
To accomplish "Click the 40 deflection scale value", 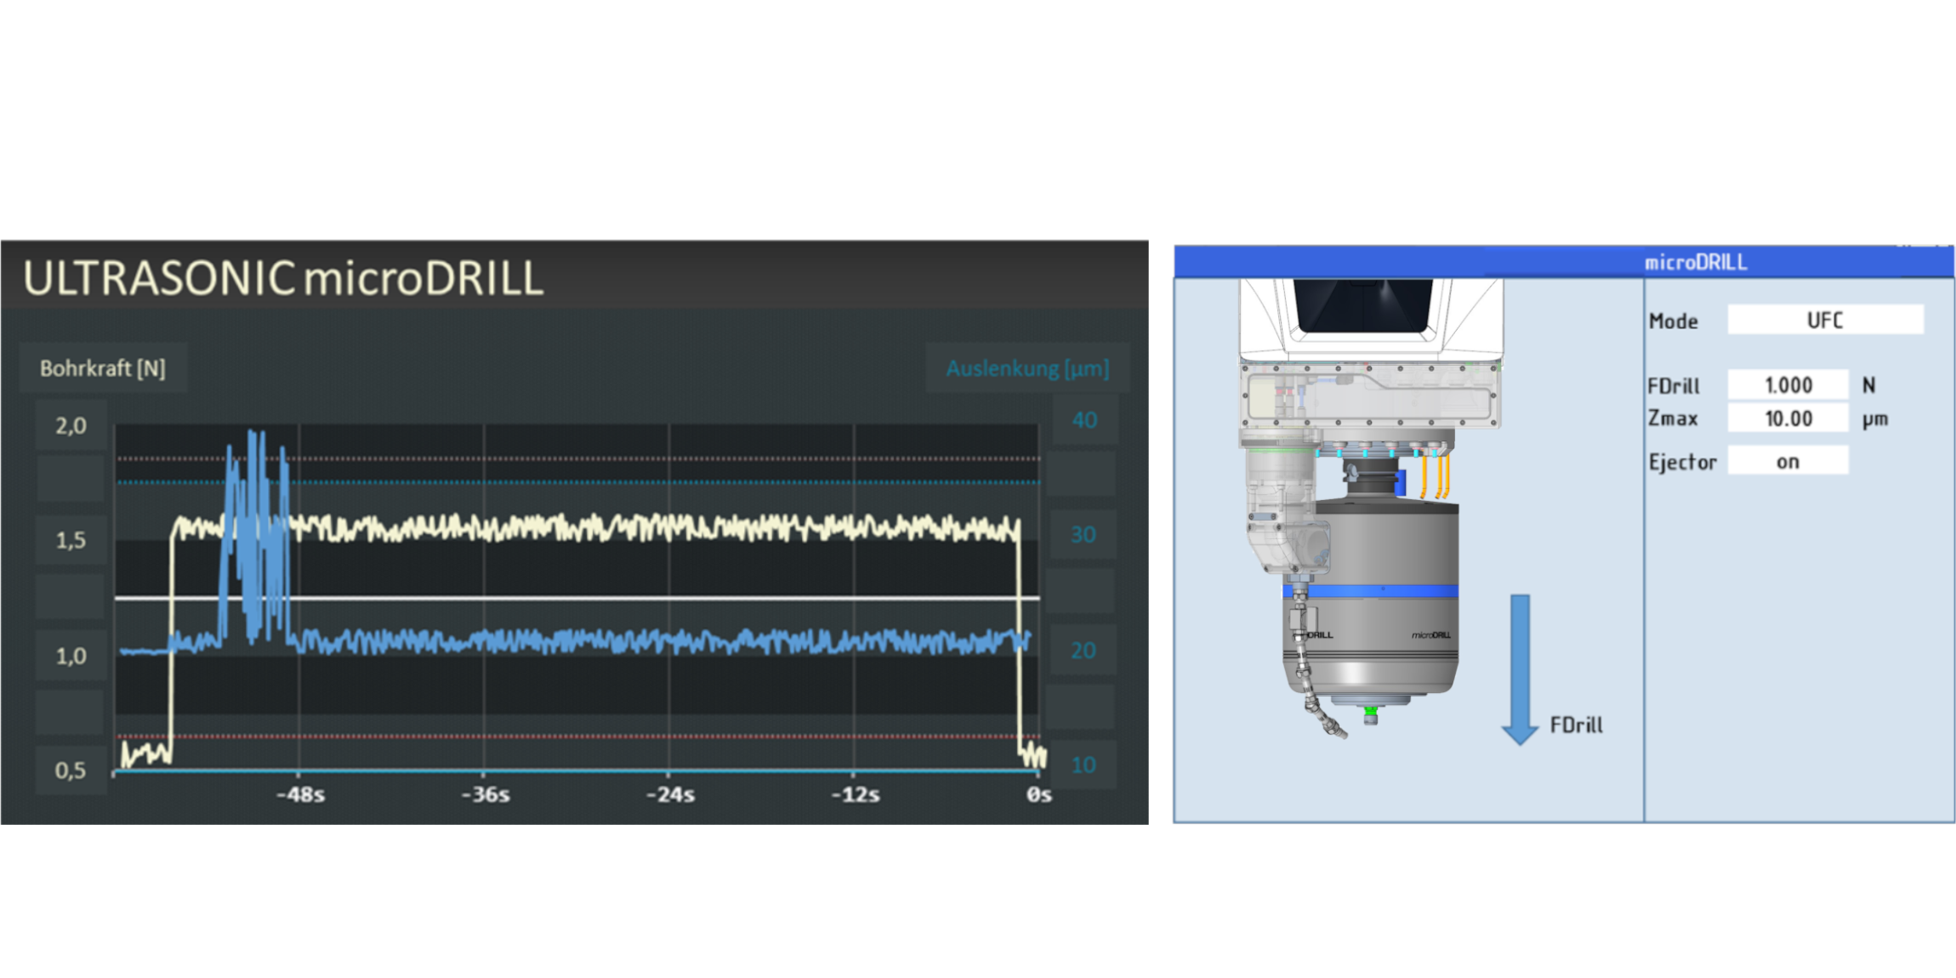I will [1083, 419].
